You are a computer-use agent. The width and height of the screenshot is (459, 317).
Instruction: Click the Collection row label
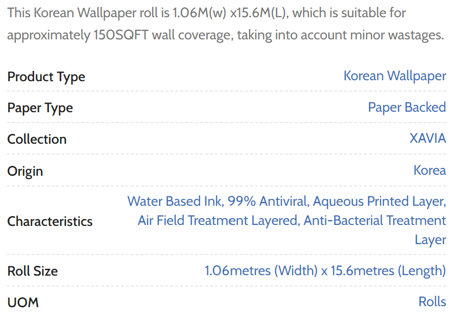click(37, 139)
